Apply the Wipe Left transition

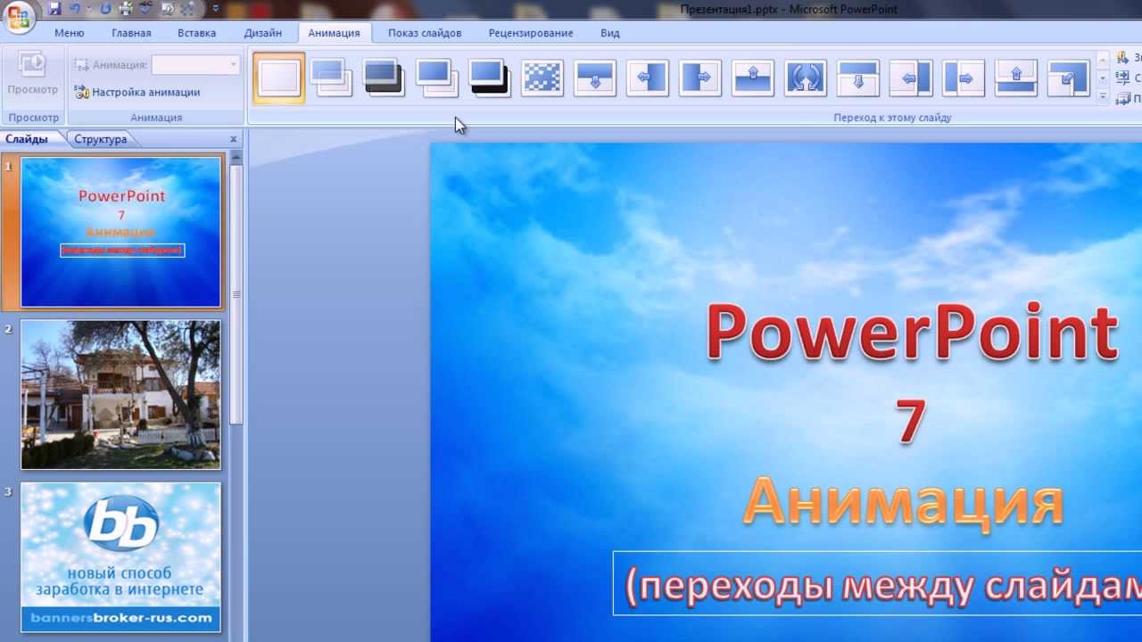648,78
